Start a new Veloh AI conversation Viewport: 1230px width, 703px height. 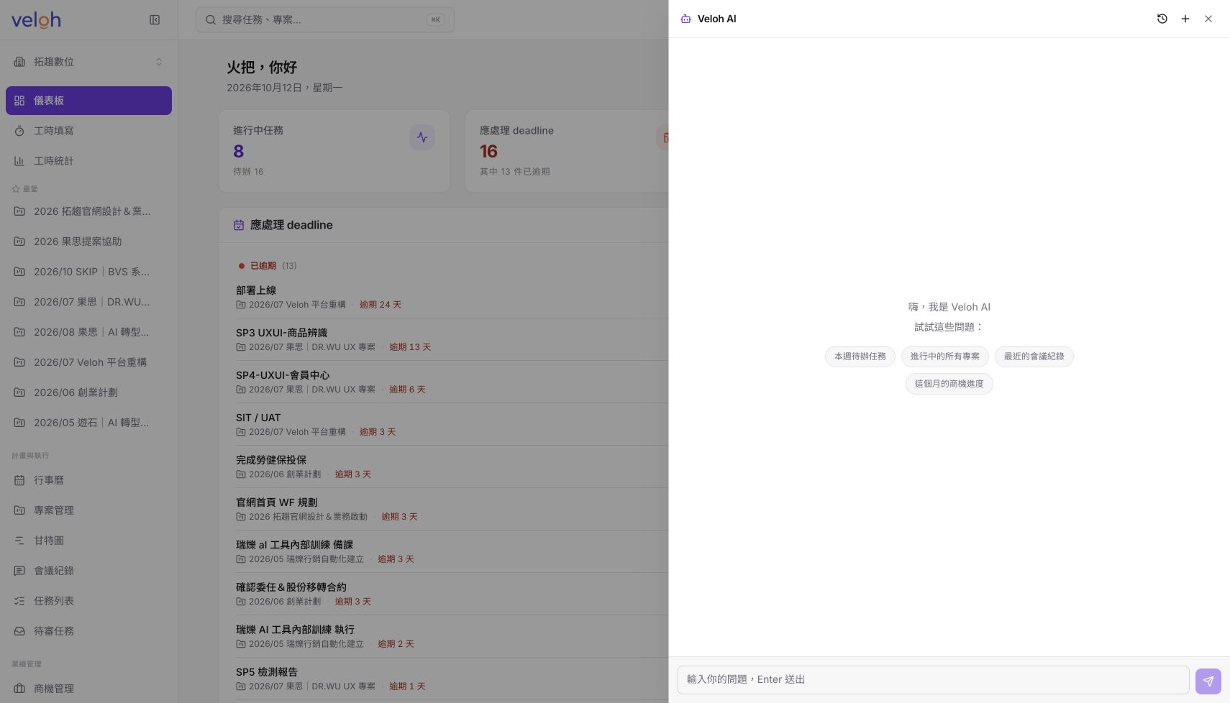click(1185, 19)
